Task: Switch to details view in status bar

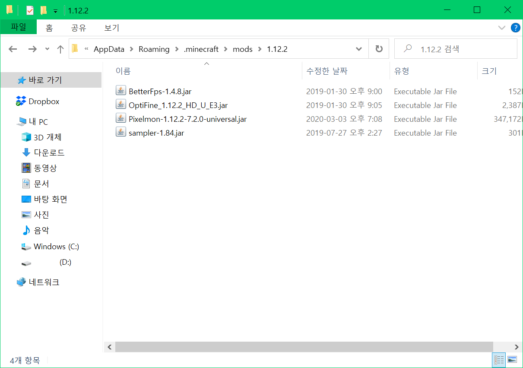Action: 499,359
